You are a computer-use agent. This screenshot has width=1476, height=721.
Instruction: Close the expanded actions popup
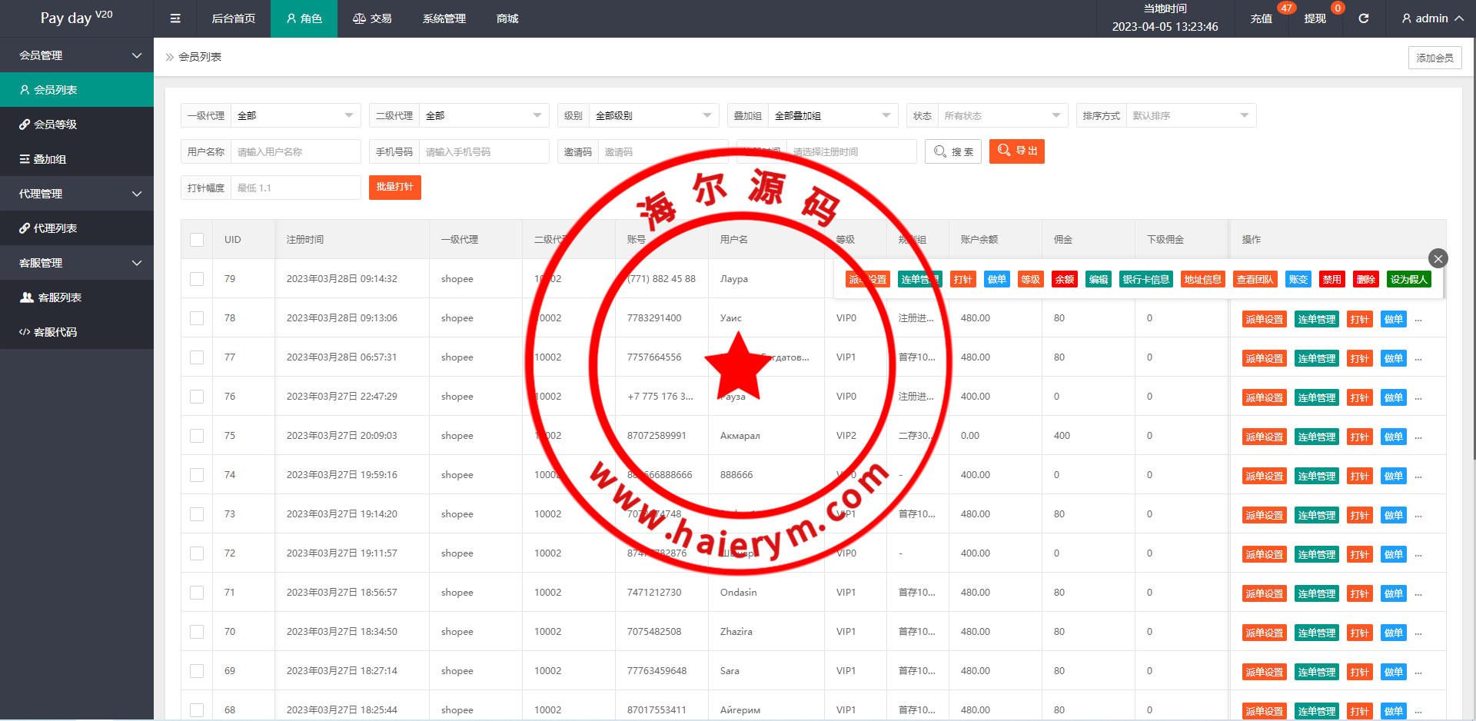(x=1438, y=258)
